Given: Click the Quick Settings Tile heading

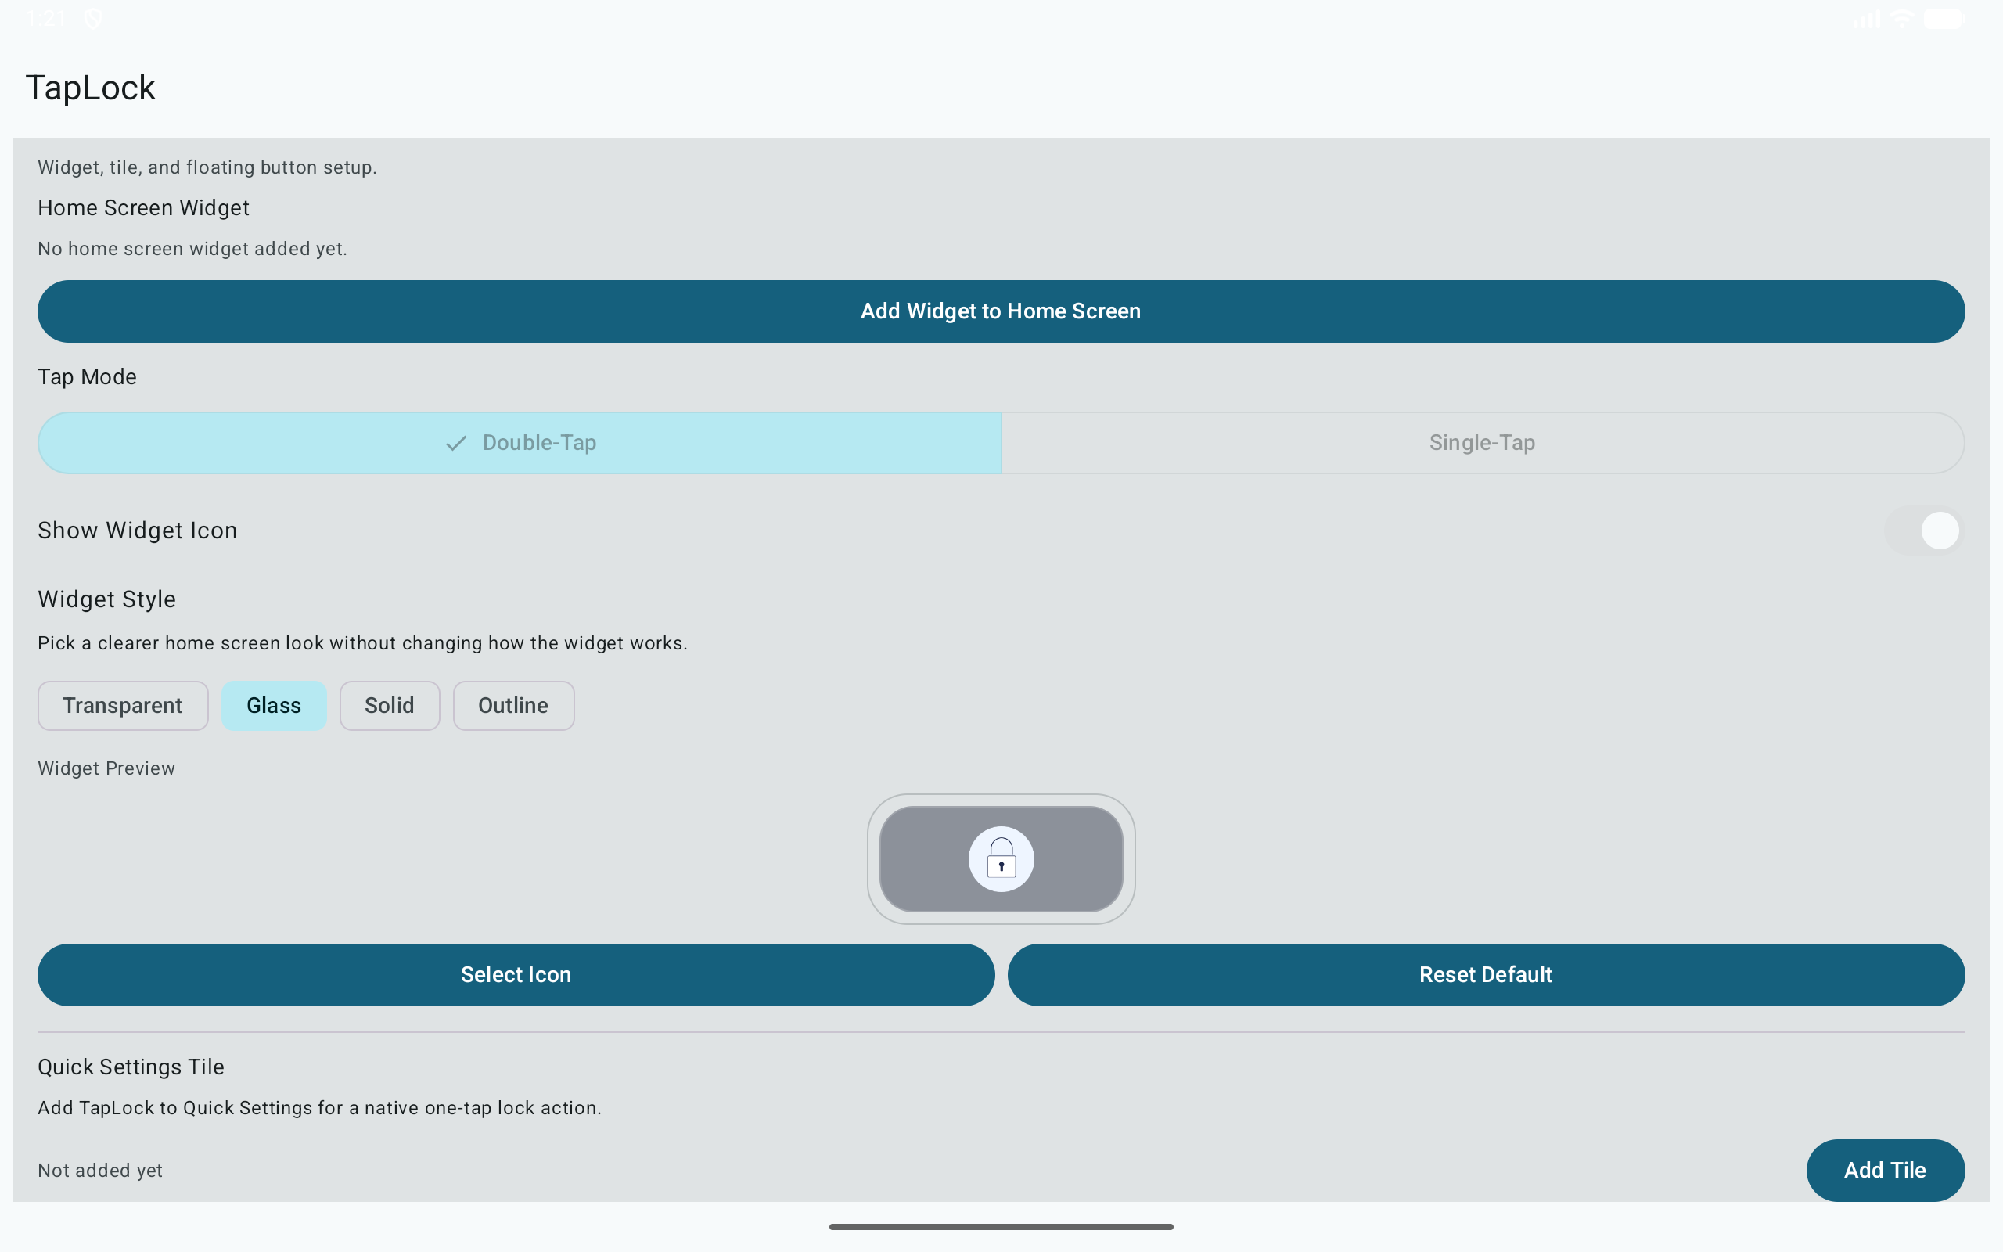Looking at the screenshot, I should (x=131, y=1067).
